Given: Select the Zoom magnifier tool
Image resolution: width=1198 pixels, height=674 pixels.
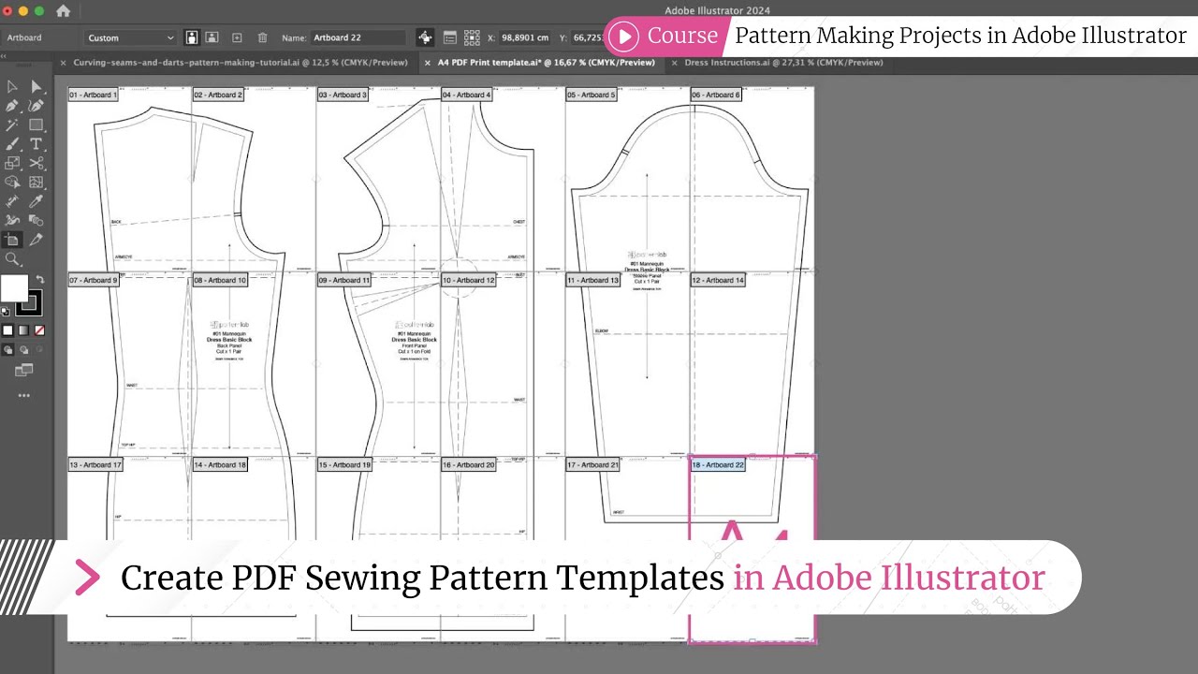Looking at the screenshot, I should click(12, 258).
